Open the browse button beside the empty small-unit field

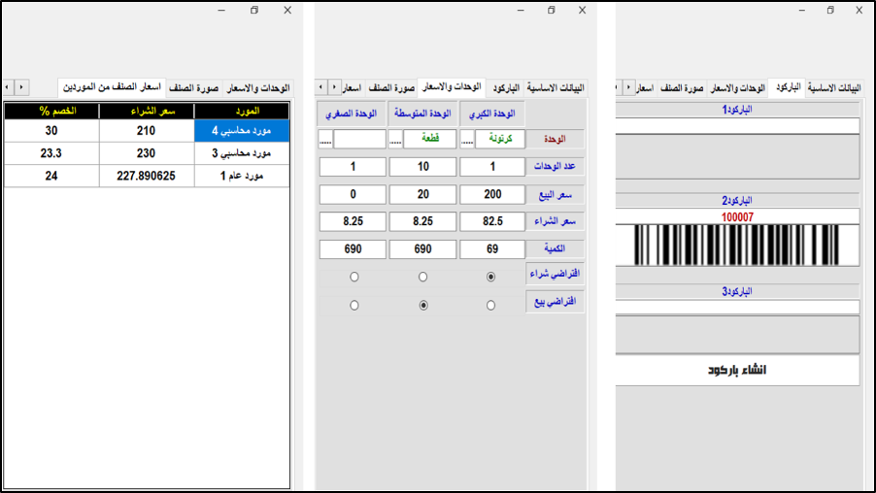tap(324, 139)
